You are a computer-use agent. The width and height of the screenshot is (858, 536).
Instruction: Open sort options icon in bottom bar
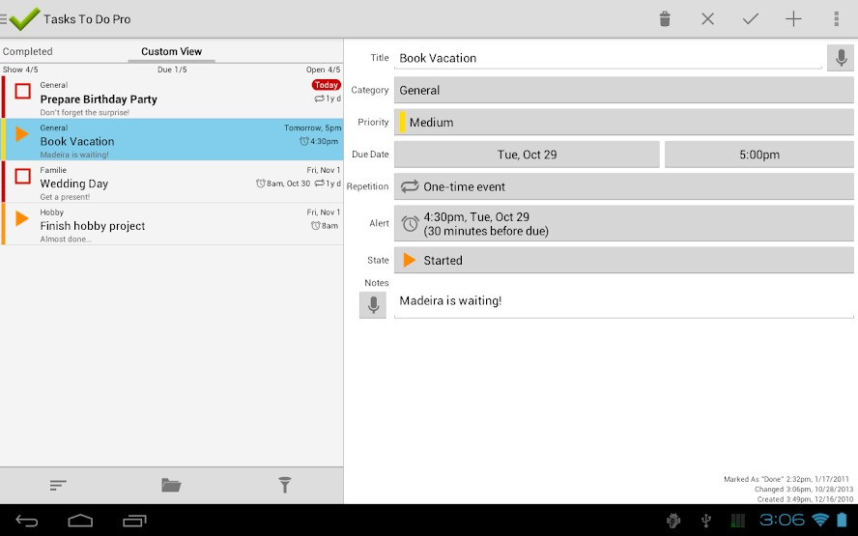57,485
